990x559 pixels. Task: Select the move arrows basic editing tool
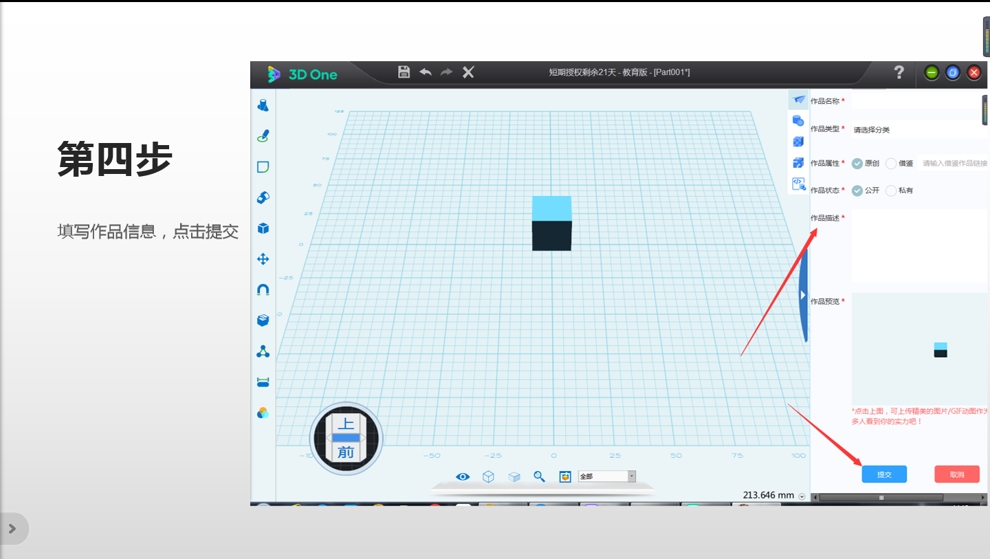coord(263,259)
